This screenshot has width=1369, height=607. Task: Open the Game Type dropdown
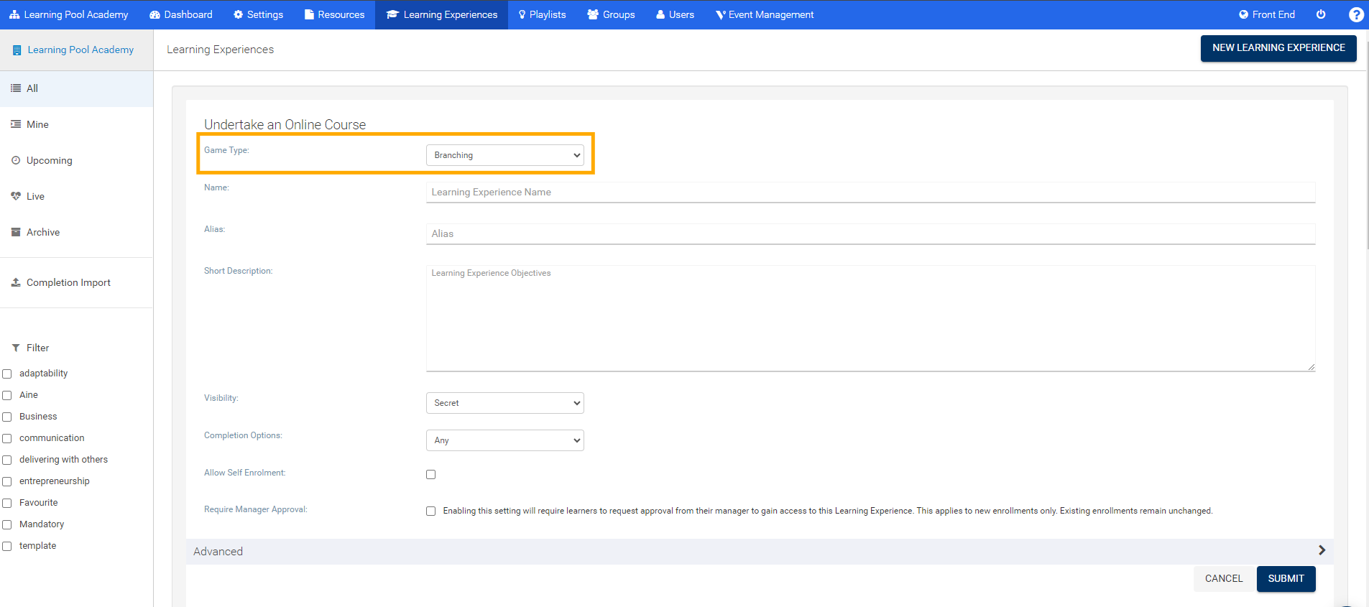coord(504,155)
